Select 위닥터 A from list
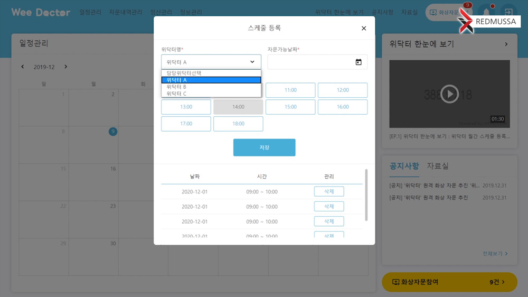Viewport: 528px width, 297px height. [211, 80]
